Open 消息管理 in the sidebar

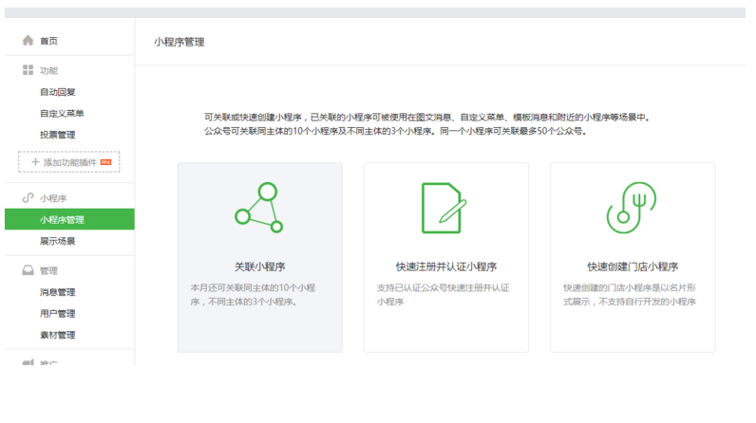click(x=58, y=292)
